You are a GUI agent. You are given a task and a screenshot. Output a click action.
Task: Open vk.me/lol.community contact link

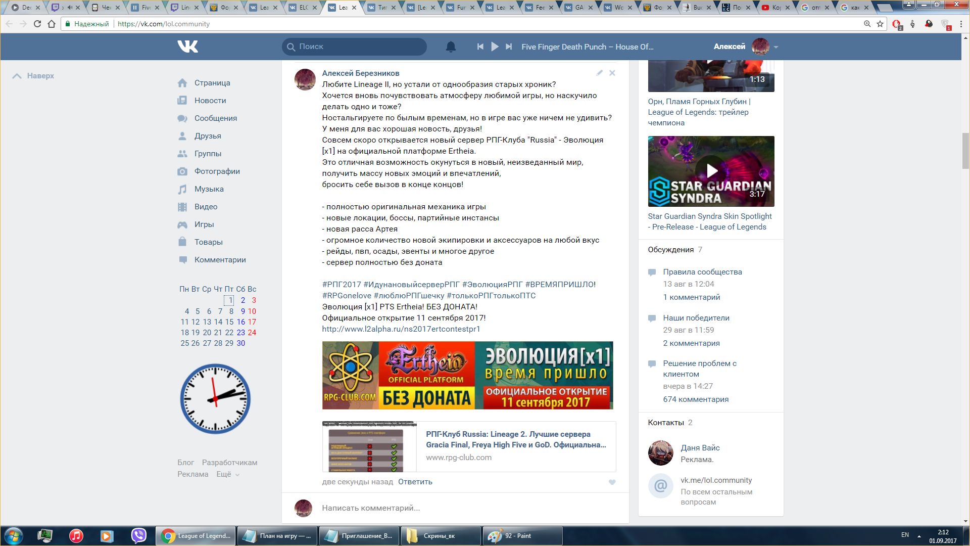716,480
